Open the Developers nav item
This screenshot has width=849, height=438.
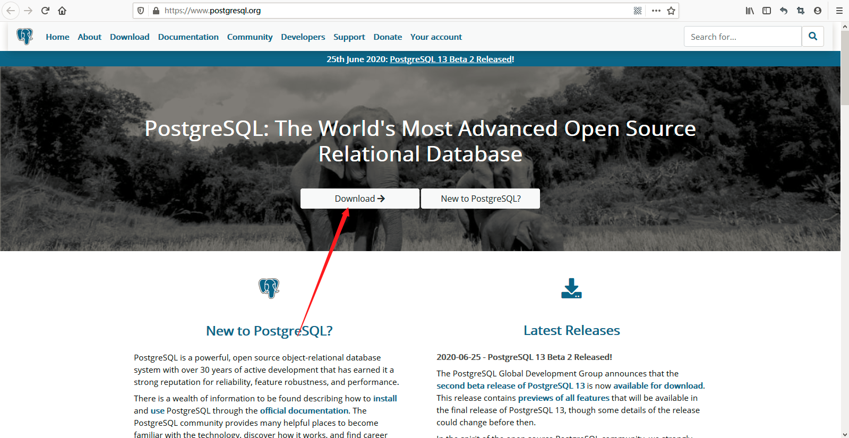[303, 37]
